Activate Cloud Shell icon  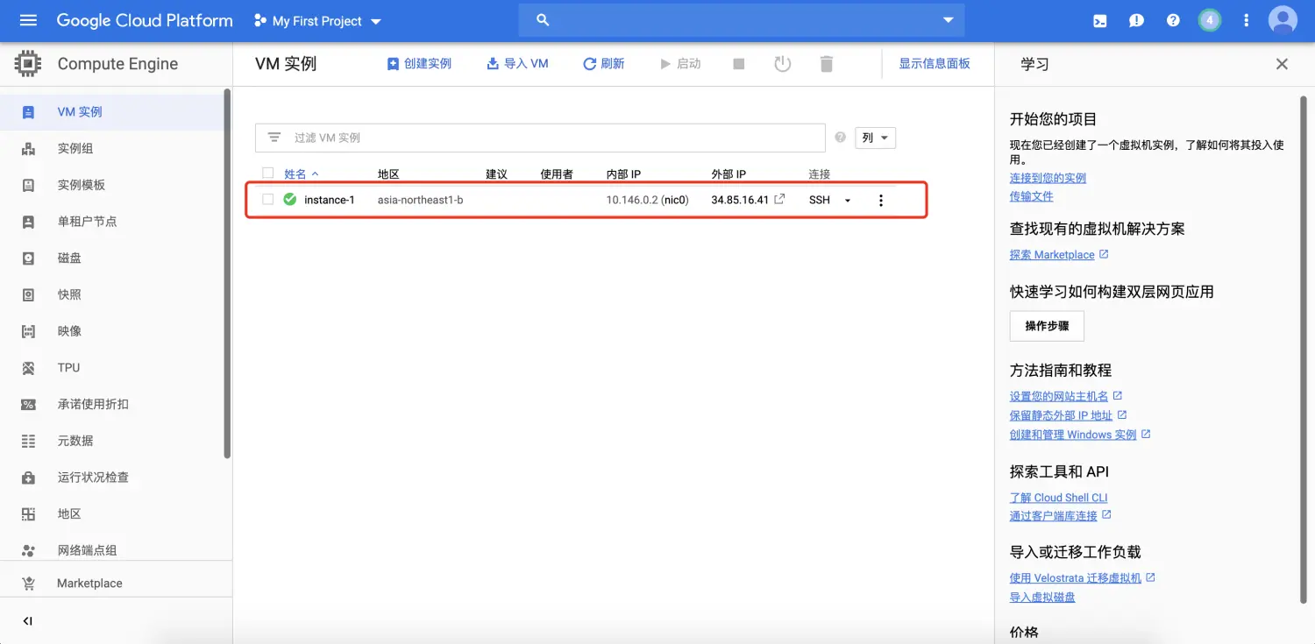pyautogui.click(x=1099, y=20)
